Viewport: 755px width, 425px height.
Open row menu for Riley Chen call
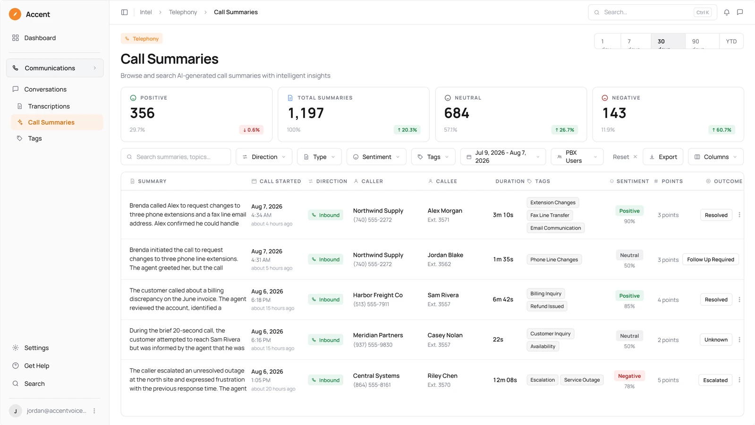739,380
